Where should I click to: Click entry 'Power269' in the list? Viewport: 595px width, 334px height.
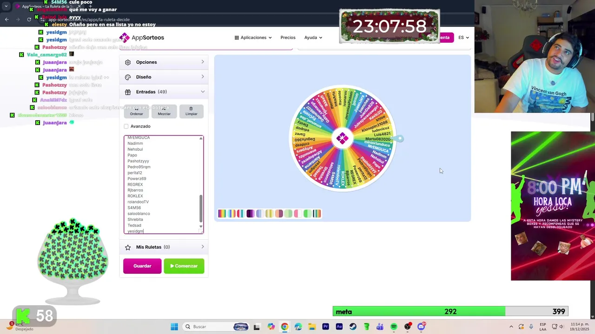point(137,179)
